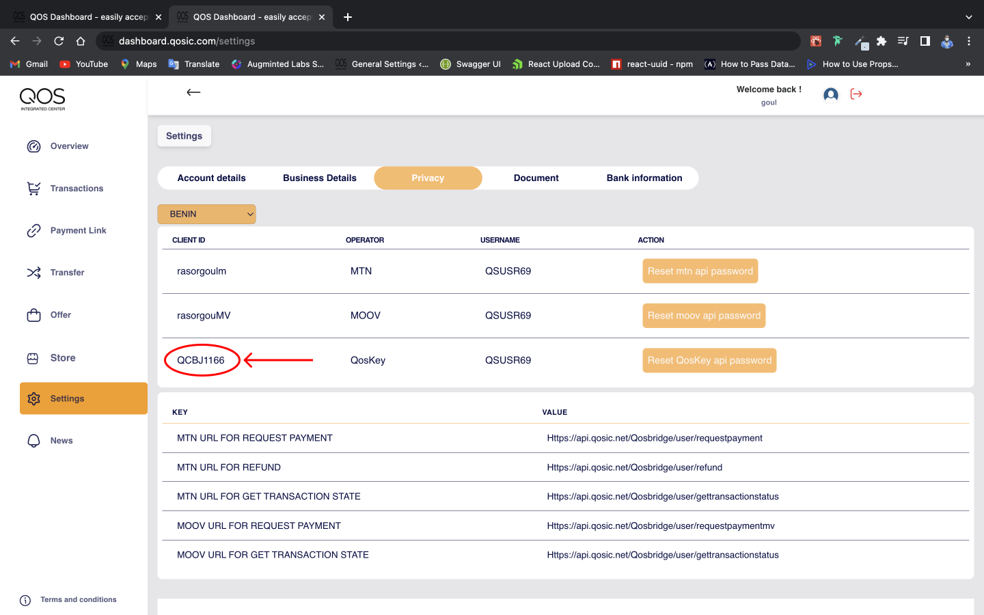Go to Transactions cart icon in sidebar
This screenshot has height=615, width=984.
[x=33, y=189]
